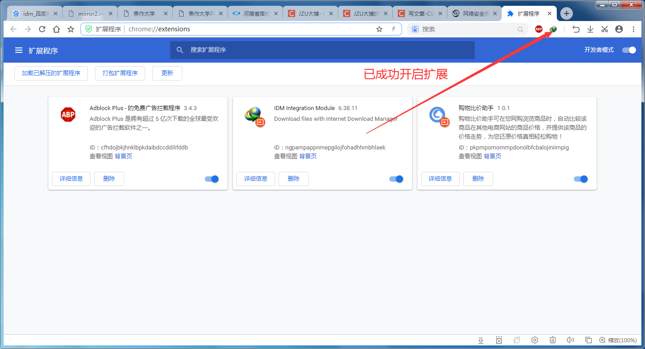Click the IDM ID text ngpampappnmepgilojfohadhhmbhlaek
This screenshot has height=349, width=645.
point(335,147)
